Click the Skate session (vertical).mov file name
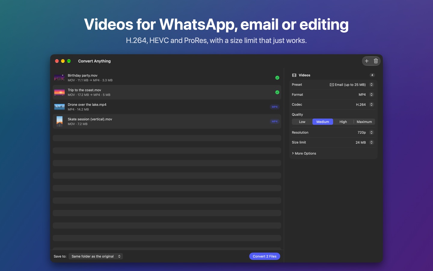 pos(90,119)
